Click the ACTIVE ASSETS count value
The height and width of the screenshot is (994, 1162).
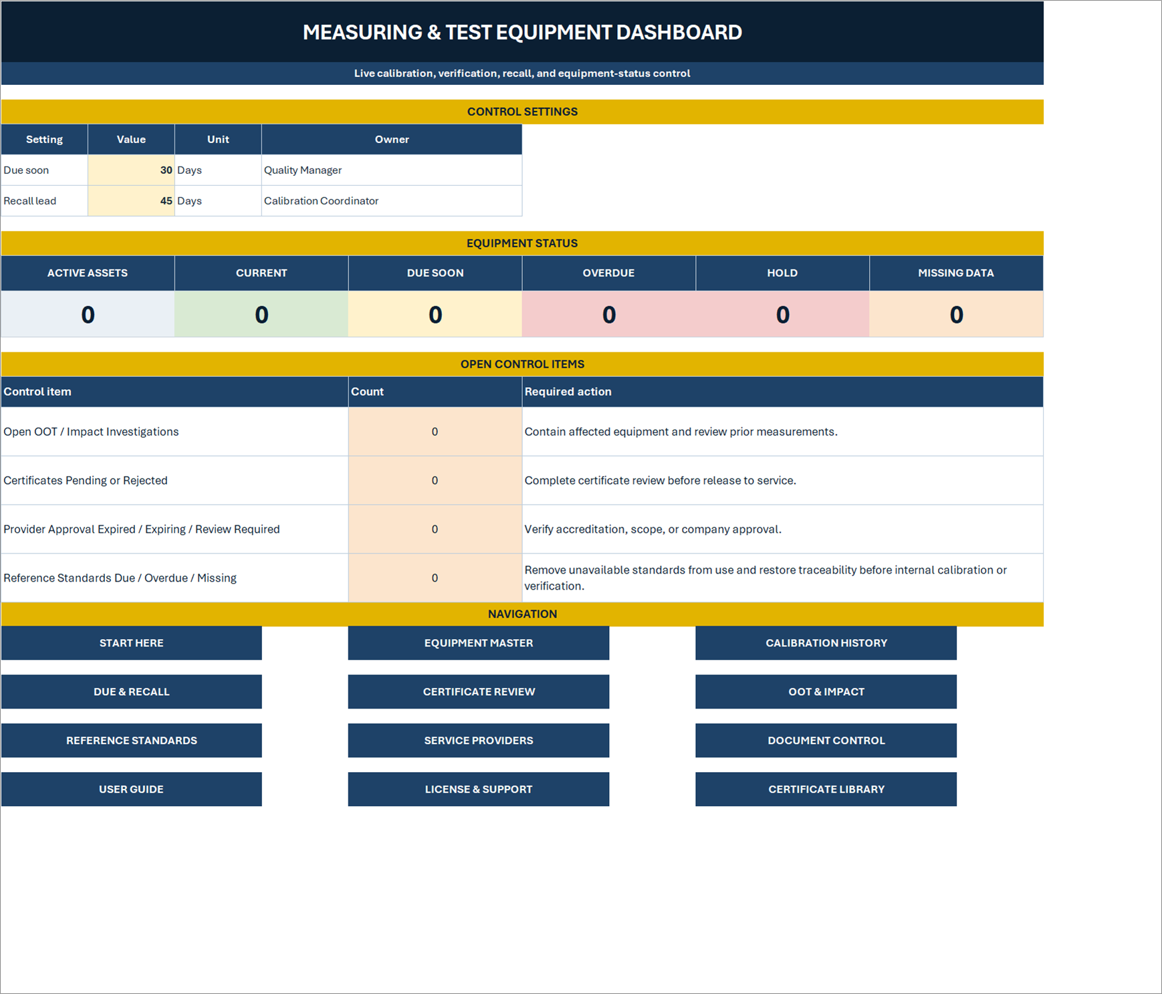(x=88, y=314)
